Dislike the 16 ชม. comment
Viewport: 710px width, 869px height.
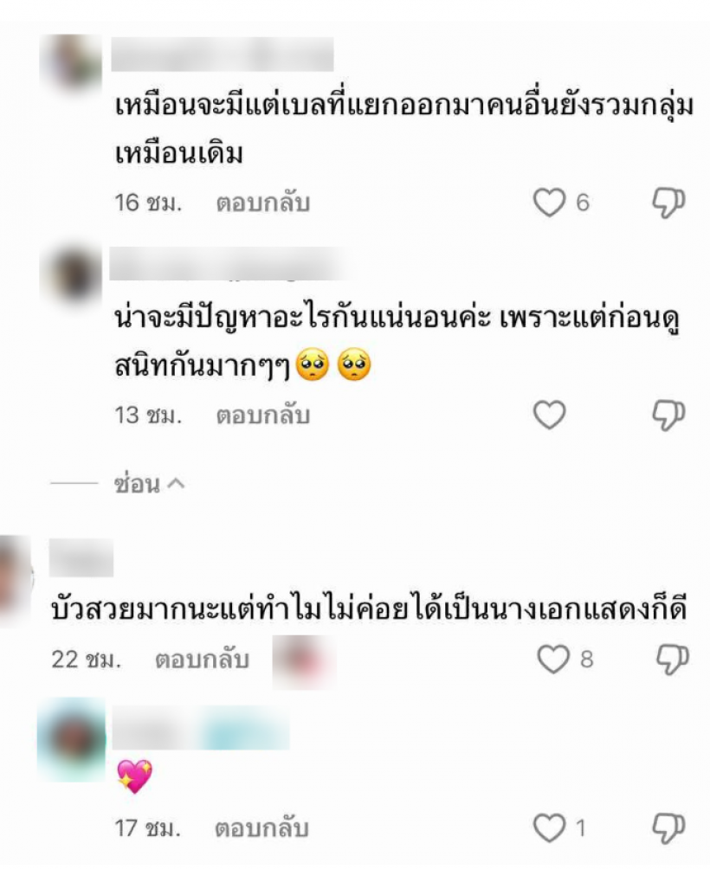(668, 203)
